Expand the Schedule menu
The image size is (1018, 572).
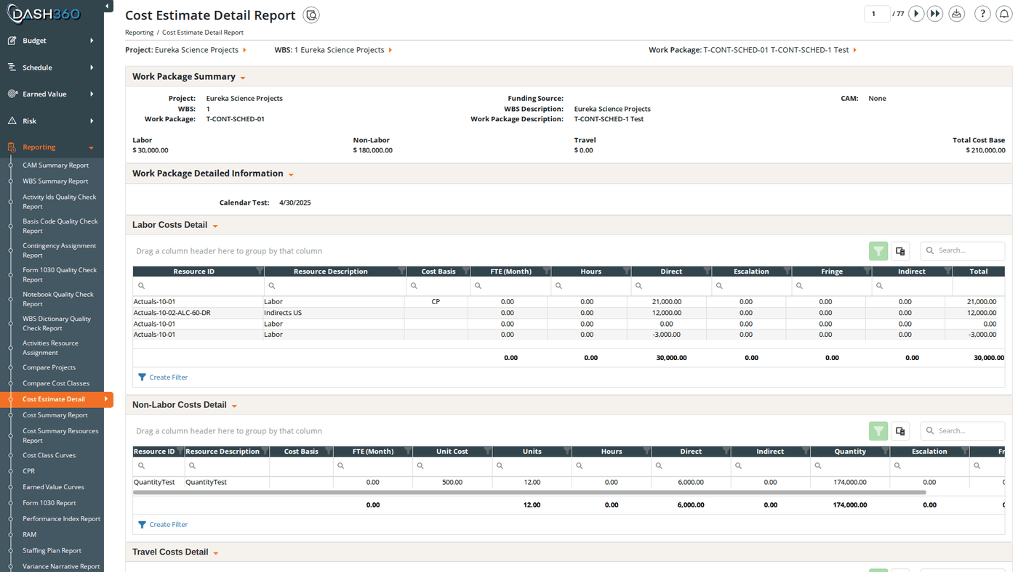[x=52, y=68]
